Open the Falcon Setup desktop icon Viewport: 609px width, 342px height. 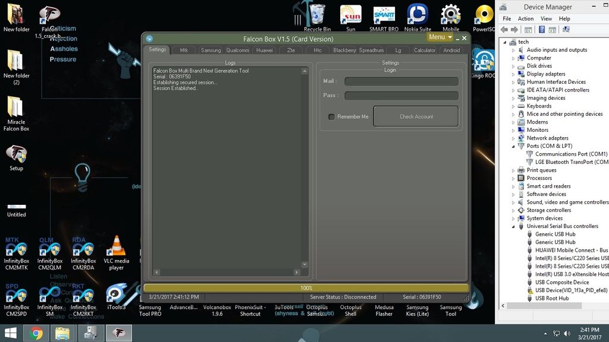pos(16,158)
